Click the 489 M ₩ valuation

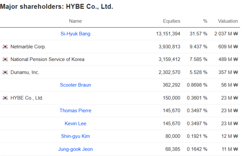[228, 59]
